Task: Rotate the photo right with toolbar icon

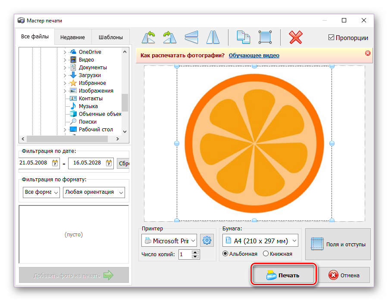Action: coord(169,37)
